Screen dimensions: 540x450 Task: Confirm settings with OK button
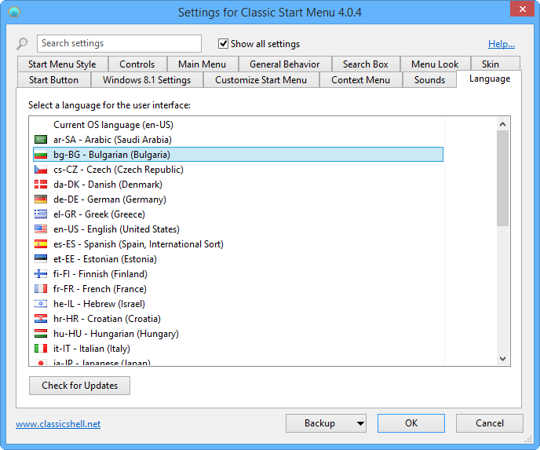click(411, 423)
